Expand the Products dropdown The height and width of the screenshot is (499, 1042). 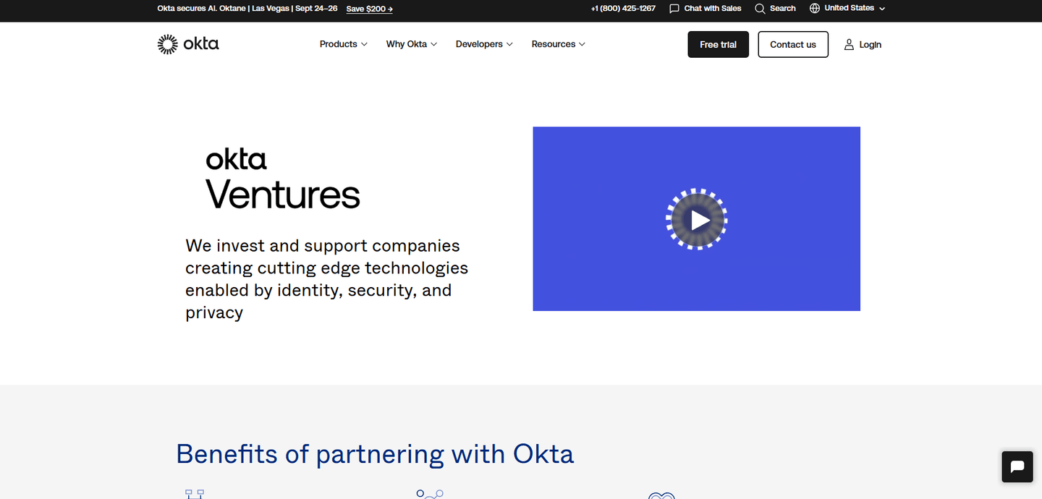(x=342, y=44)
